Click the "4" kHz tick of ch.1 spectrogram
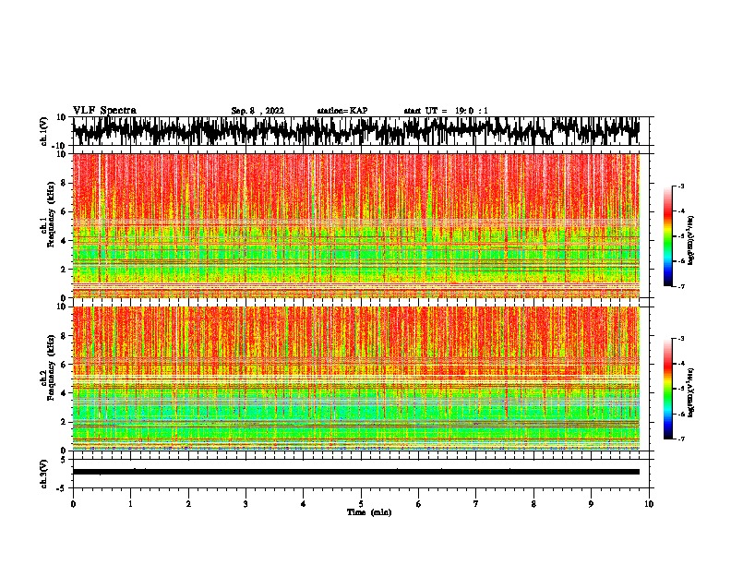This screenshot has height=565, width=731. (x=65, y=241)
